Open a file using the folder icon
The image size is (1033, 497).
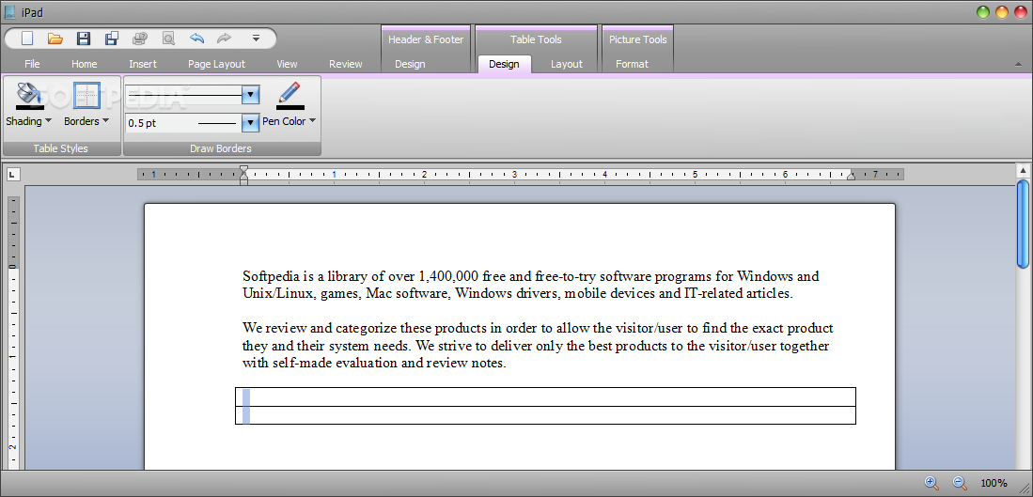pos(55,39)
